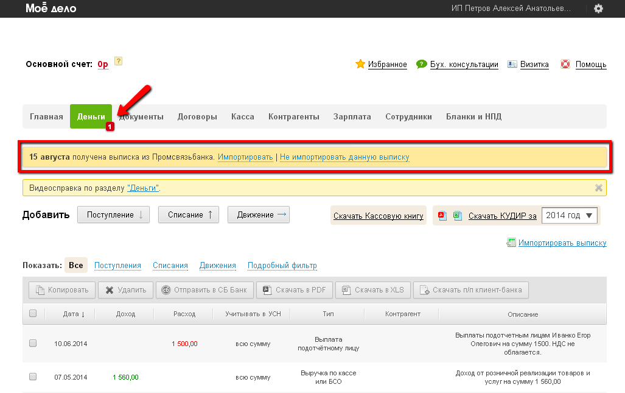
Task: Click the Импортировать link in the statement notice
Action: (x=245, y=157)
